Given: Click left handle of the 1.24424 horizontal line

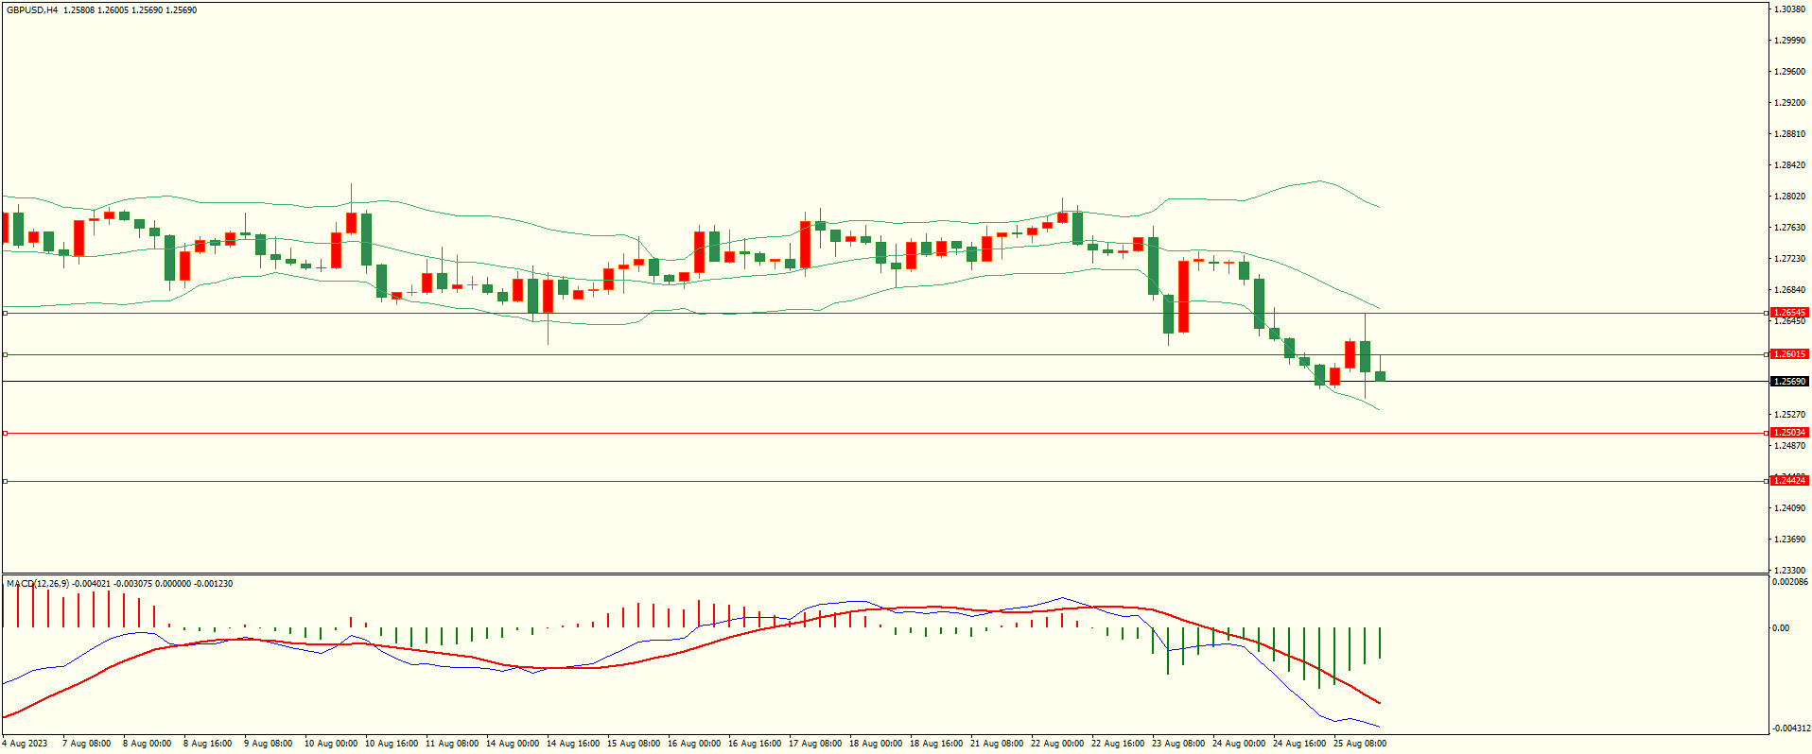Looking at the screenshot, I should point(5,481).
